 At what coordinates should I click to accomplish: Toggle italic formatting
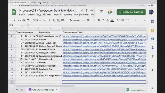point(103,20)
